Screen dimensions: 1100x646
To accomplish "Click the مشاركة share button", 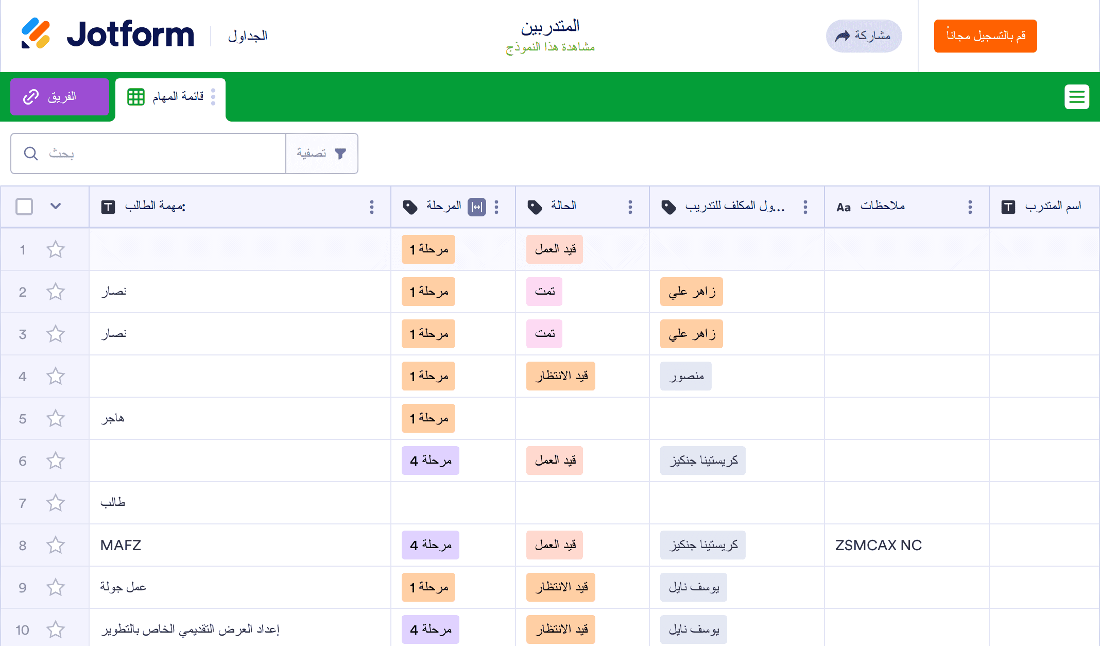I will (864, 36).
